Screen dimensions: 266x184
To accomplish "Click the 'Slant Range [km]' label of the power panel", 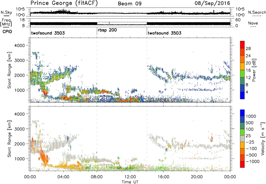I will (9, 70).
